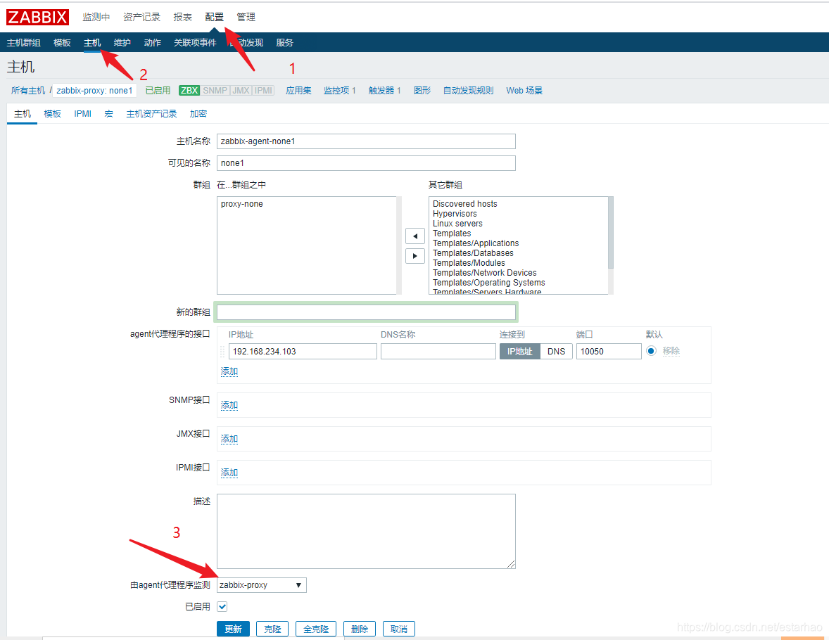Grab the interface row drag handle

(222, 352)
